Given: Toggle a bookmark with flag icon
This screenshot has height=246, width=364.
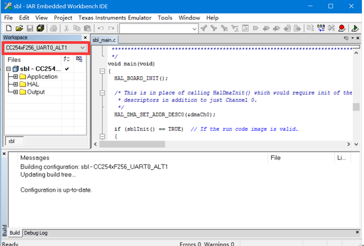Looking at the screenshot, I should (256, 28).
